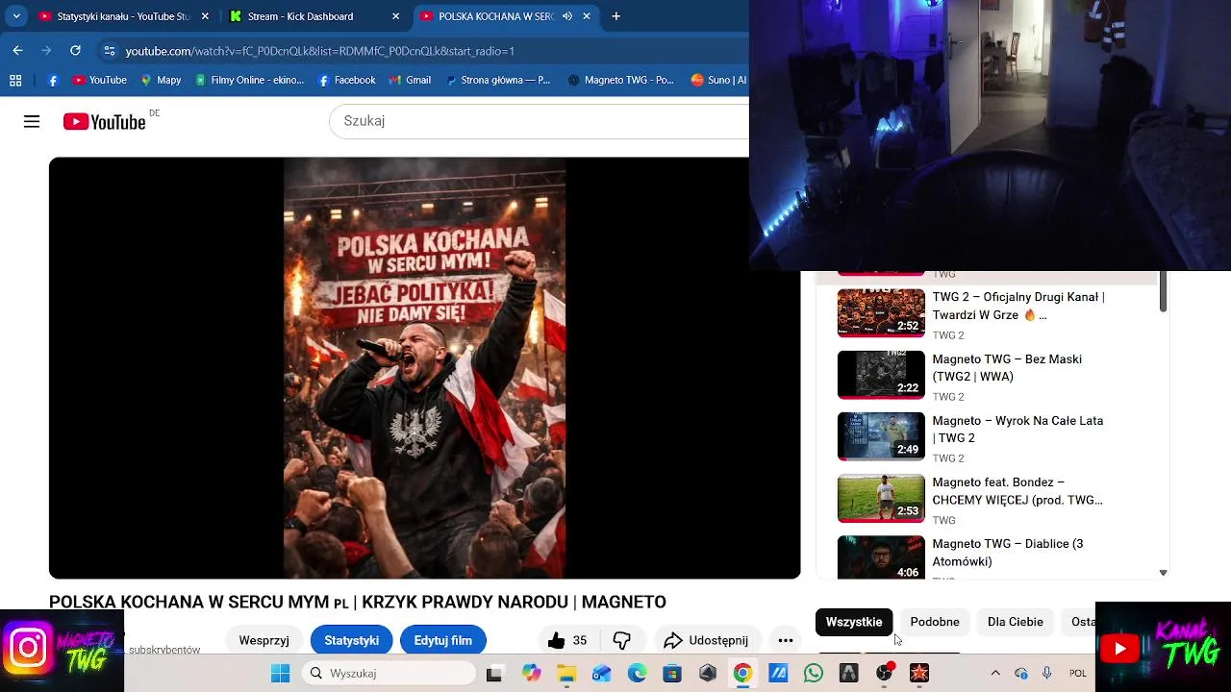Viewport: 1231px width, 692px height.
Task: Open the Statystyki video analytics
Action: (x=351, y=640)
